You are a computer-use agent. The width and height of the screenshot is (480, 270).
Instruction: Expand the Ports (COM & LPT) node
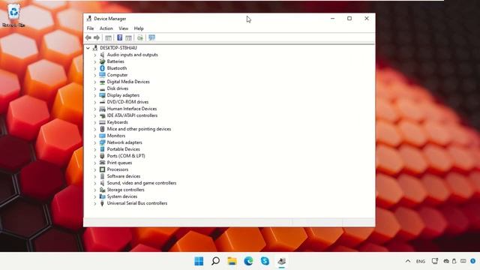pos(95,156)
